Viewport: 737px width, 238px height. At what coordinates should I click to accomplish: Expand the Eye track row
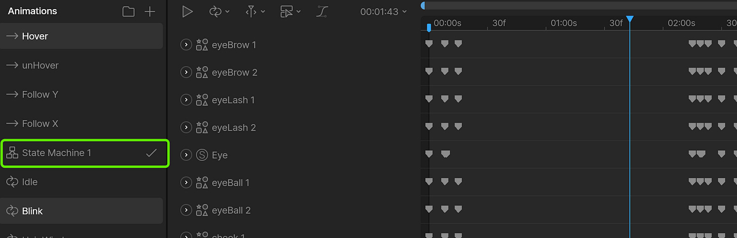pos(186,155)
